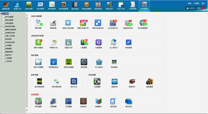The height and width of the screenshot is (114, 208).
Task: Click the 退出 link at top right
Action: click(203, 3)
